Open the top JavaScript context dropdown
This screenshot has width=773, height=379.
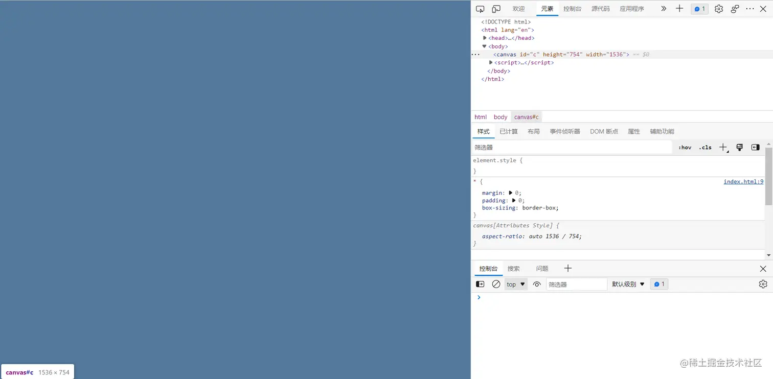pyautogui.click(x=516, y=285)
